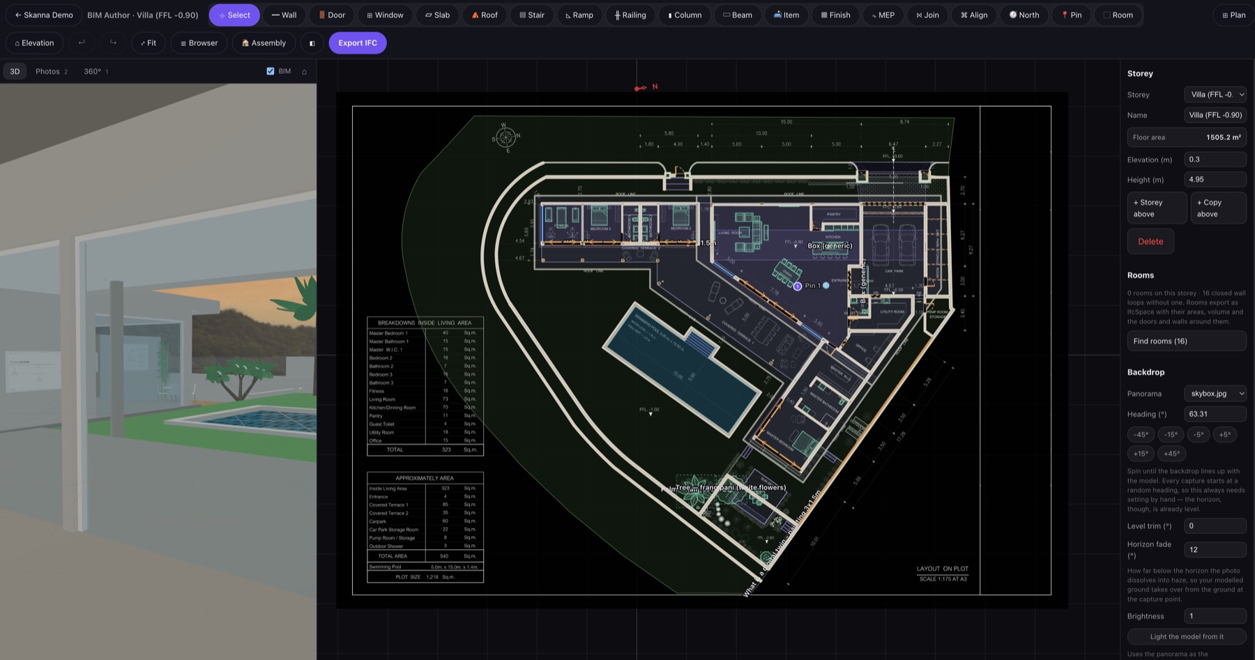Choose the Wall drawing tool
Image resolution: width=1255 pixels, height=660 pixels.
point(284,15)
